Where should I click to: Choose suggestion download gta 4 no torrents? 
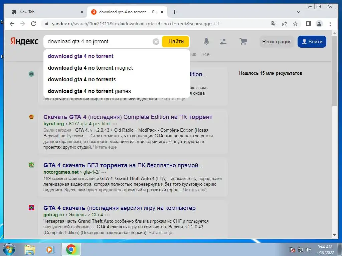(x=117, y=79)
